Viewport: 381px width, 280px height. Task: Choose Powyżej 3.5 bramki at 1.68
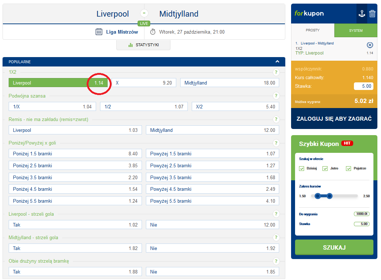pyautogui.click(x=212, y=177)
